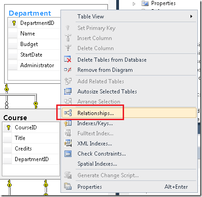The width and height of the screenshot is (202, 197).
Task: Click the DepartmentID primary key icon
Action: [x=14, y=23]
